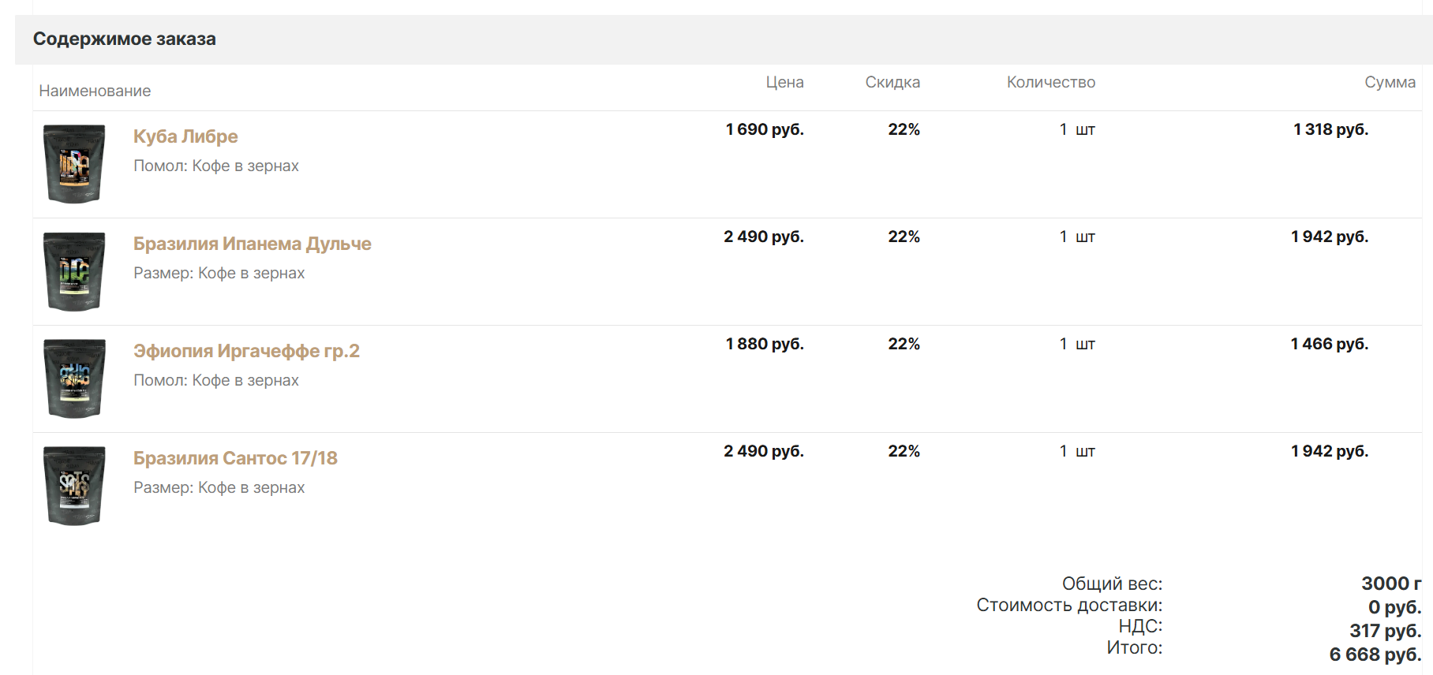Screen dimensions: 1433x675
Task: Click the Общий вес value 3000 г
Action: [1391, 584]
